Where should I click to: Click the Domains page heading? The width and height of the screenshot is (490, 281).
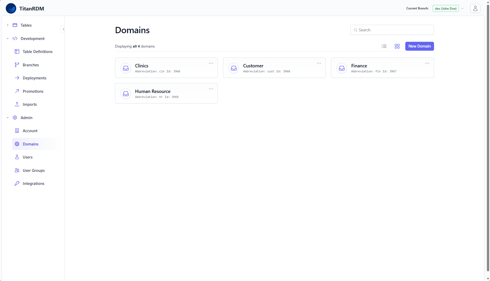coord(132,30)
